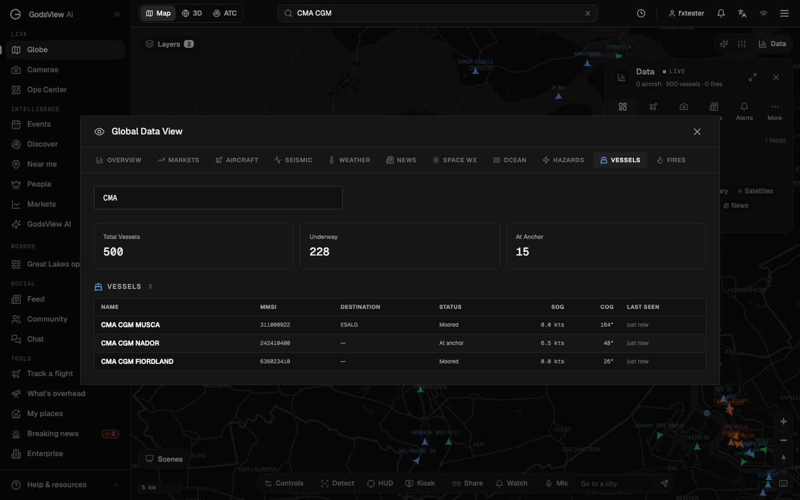Switch to the Weather tab
This screenshot has width=800, height=500.
[349, 160]
